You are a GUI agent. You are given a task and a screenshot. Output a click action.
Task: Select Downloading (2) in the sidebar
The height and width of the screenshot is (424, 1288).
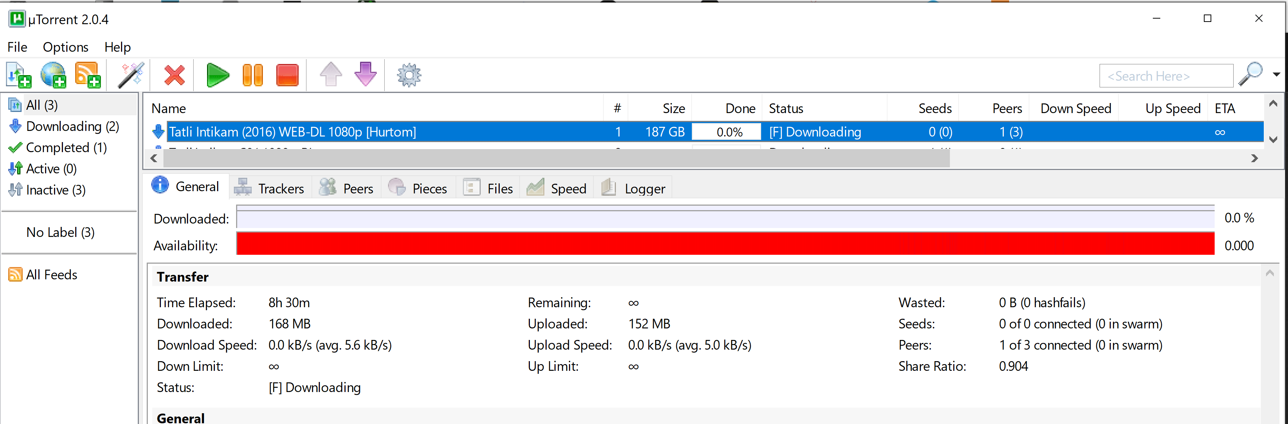(72, 126)
